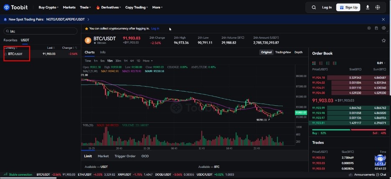Click DOGE/USDT in the bottom ticker

(162, 174)
